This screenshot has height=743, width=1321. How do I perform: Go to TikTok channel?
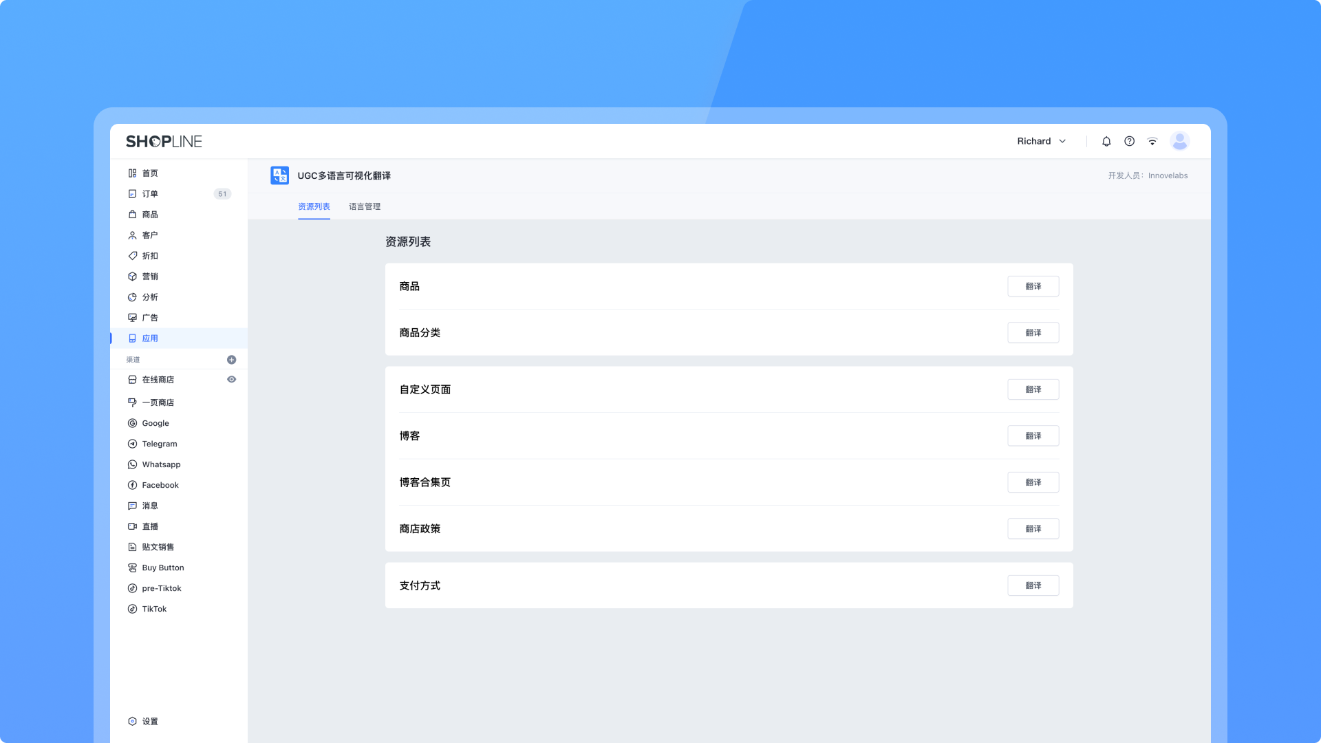(154, 609)
